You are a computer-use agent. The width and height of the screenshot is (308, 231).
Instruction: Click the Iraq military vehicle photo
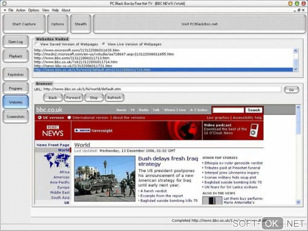click(x=105, y=179)
